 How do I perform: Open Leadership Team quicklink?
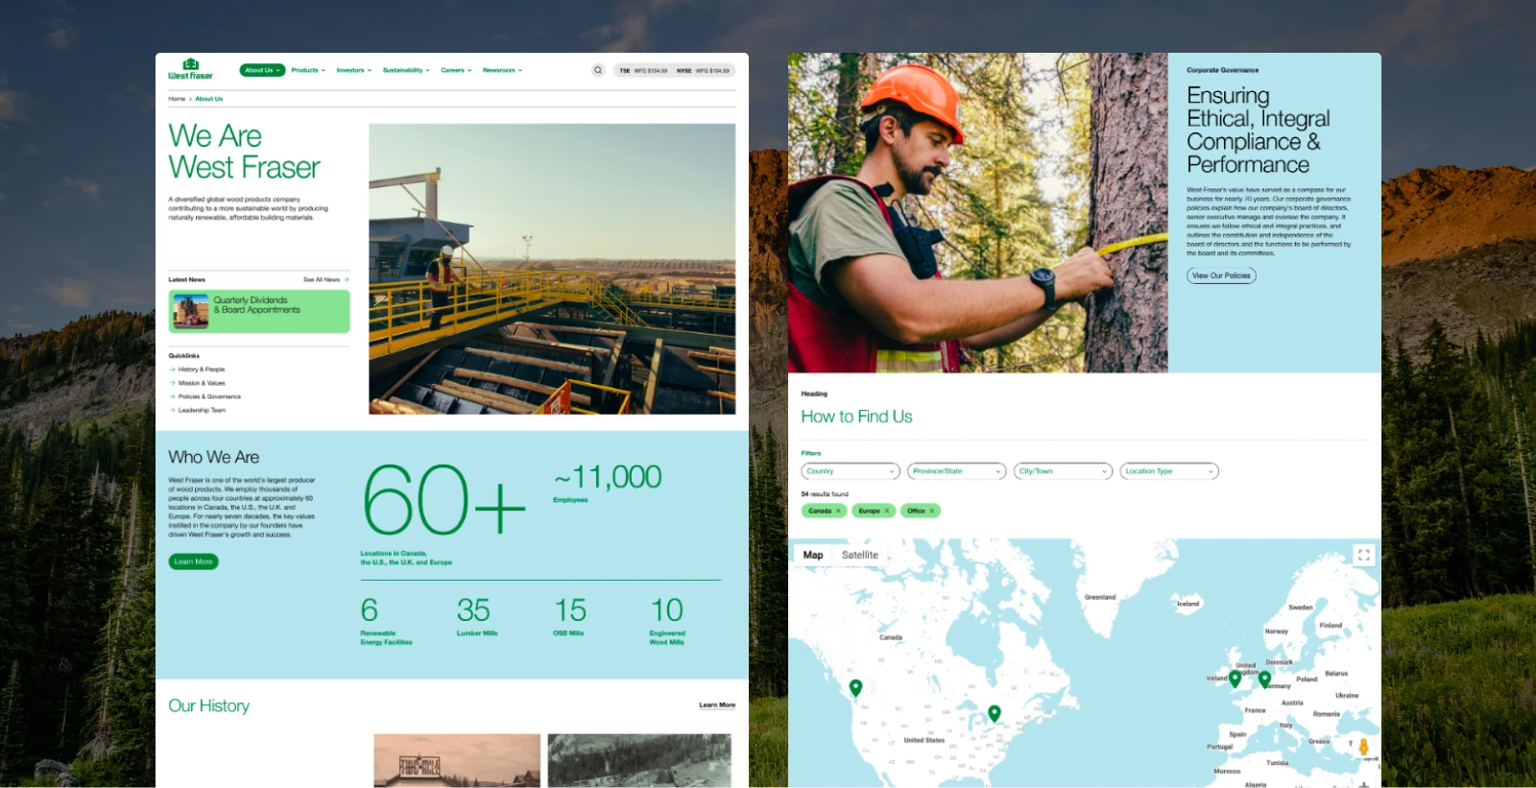point(202,410)
